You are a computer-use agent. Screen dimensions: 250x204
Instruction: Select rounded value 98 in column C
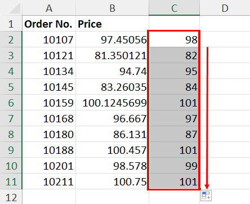tap(175, 39)
